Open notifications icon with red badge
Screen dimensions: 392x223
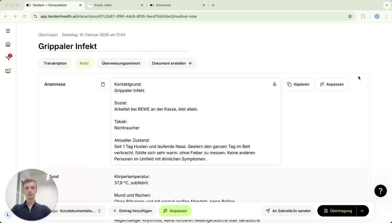[8, 58]
